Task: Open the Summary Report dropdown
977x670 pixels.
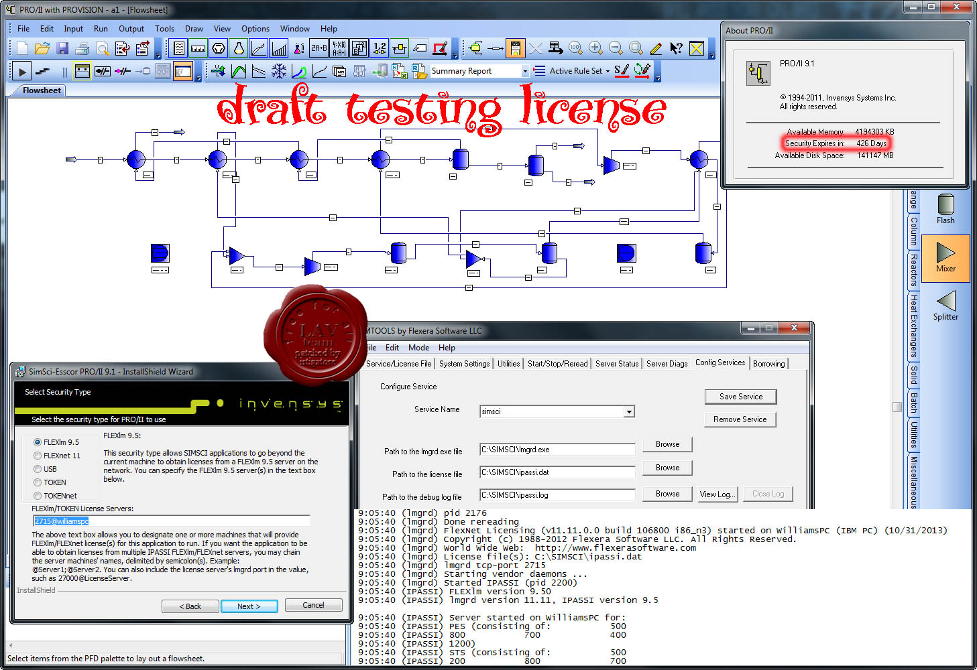Action: point(524,71)
